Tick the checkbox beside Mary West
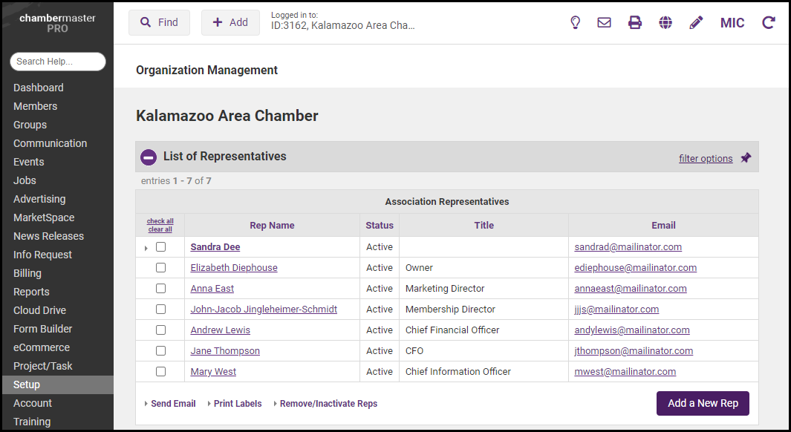This screenshot has height=432, width=791. pyautogui.click(x=160, y=372)
